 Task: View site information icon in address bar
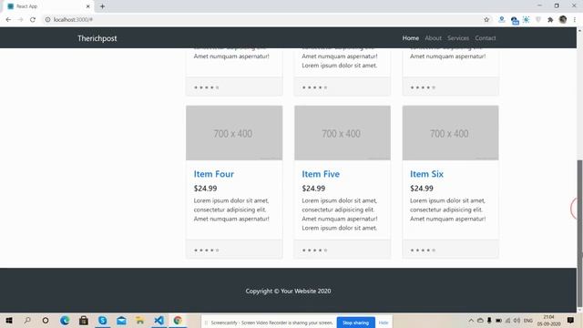point(47,20)
